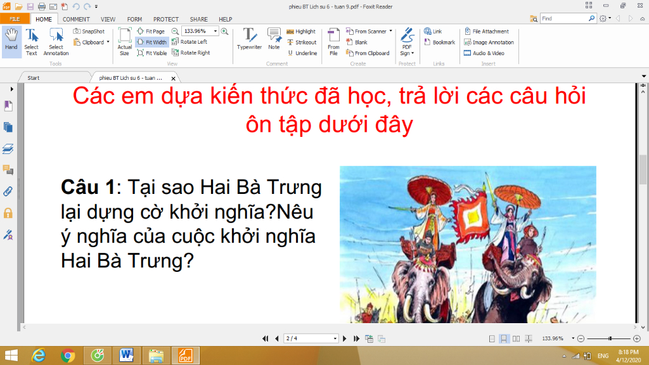Switch to the VIEW ribbon tab
This screenshot has width=649, height=365.
click(108, 19)
